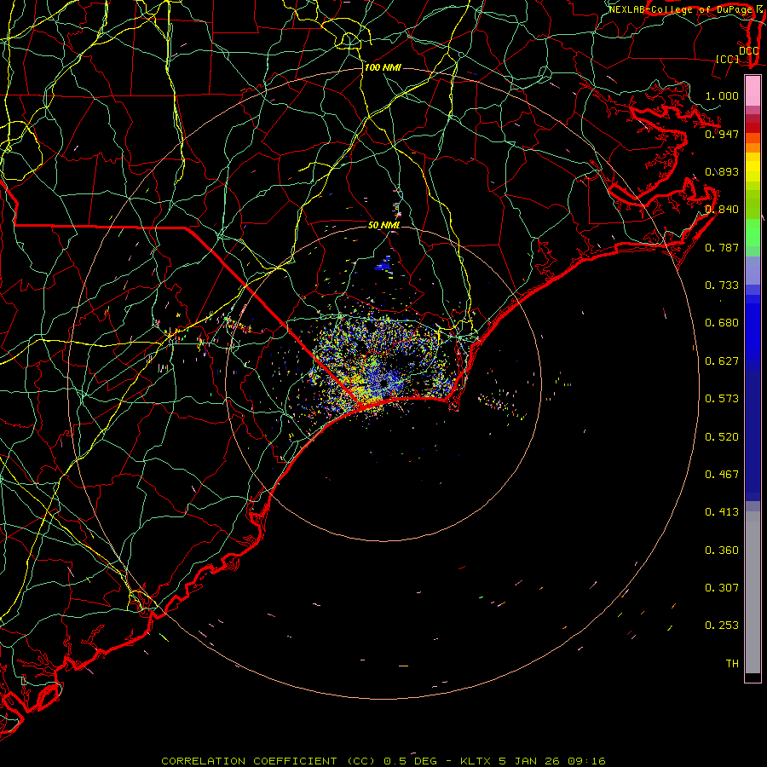Click the CORRELATION COEFFICIENT (CC) caption text

pos(269,761)
